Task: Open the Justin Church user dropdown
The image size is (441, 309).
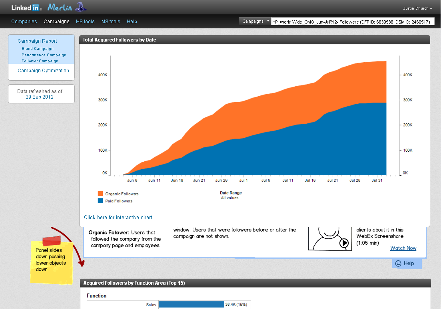Action: coord(418,8)
